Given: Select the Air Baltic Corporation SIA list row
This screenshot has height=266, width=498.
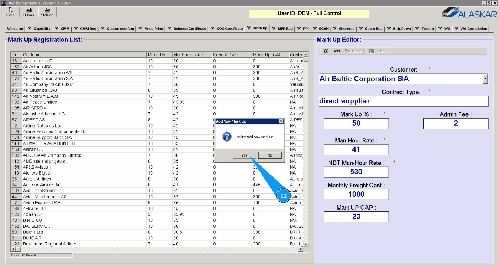Looking at the screenshot, I should tap(157, 79).
